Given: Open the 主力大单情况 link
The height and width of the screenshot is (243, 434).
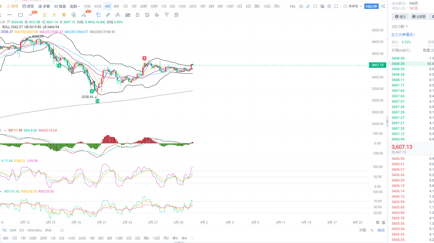Looking at the screenshot, I should coord(403,35).
